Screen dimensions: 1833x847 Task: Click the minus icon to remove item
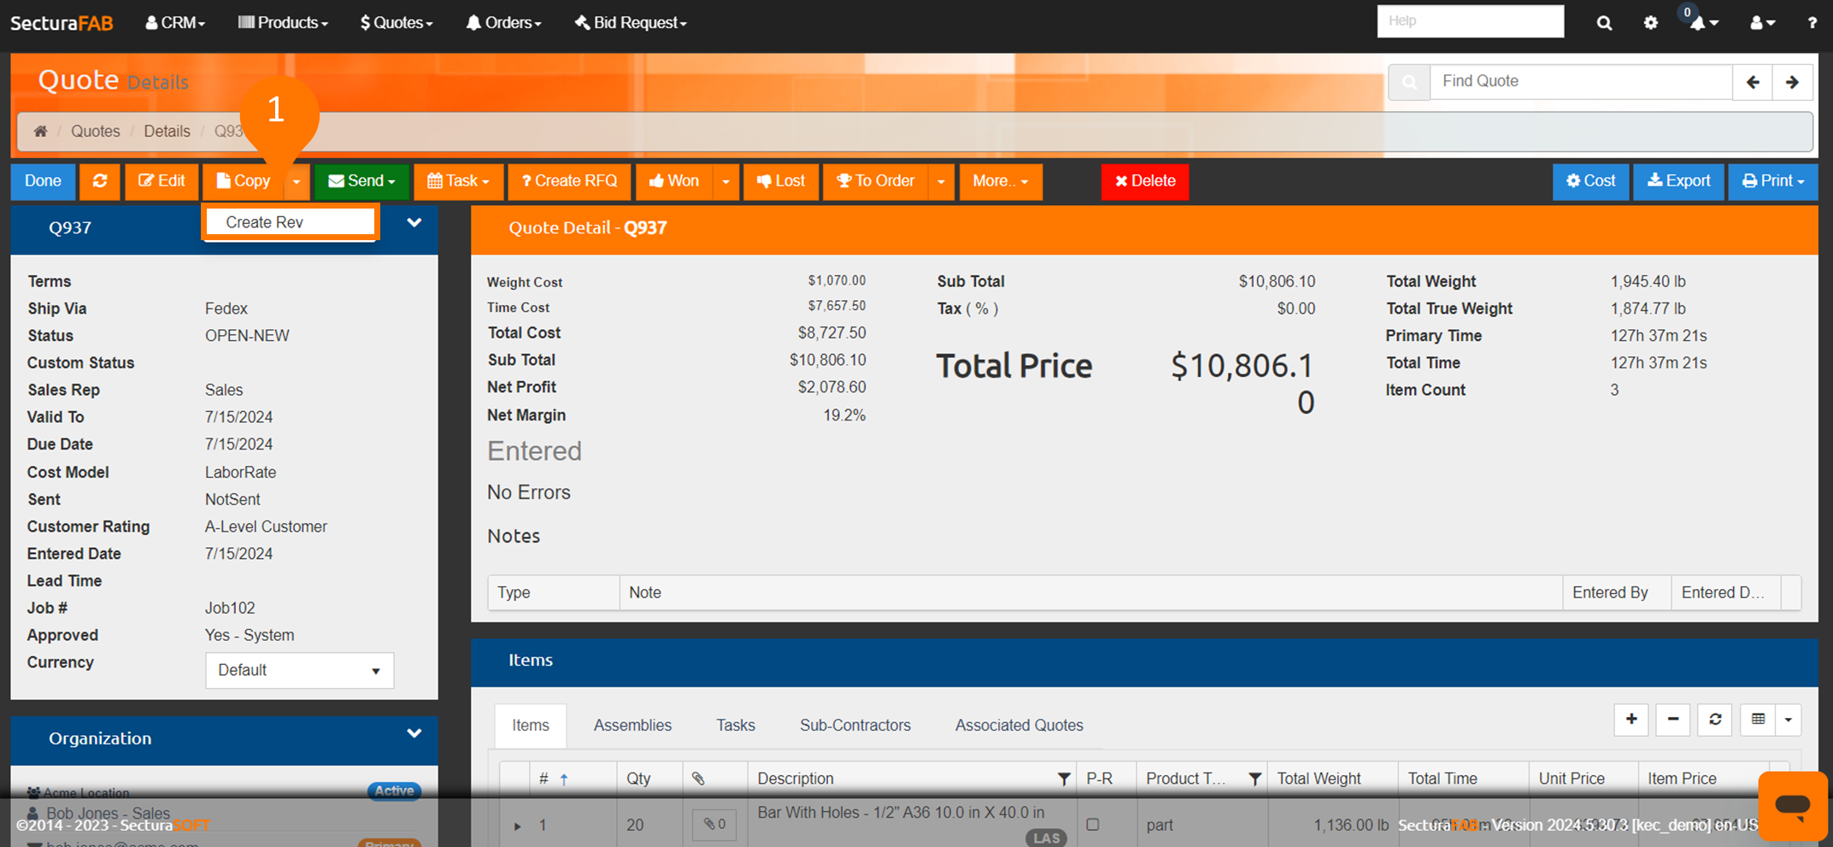1672,720
